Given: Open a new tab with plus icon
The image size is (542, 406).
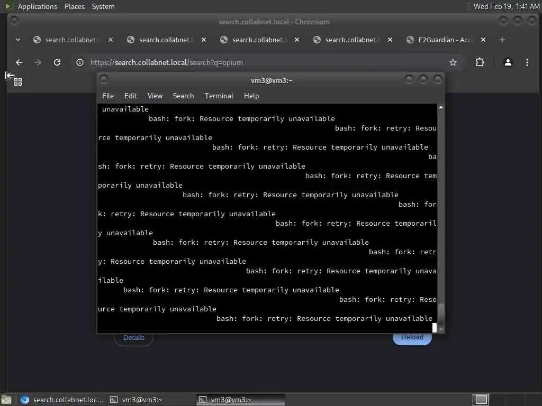Looking at the screenshot, I should tap(502, 40).
